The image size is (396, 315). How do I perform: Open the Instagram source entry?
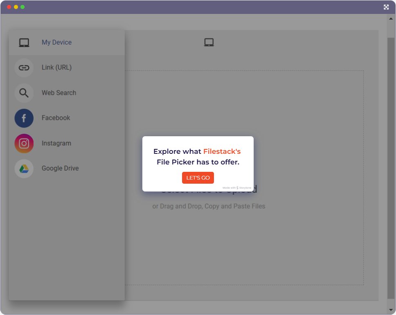coord(56,143)
